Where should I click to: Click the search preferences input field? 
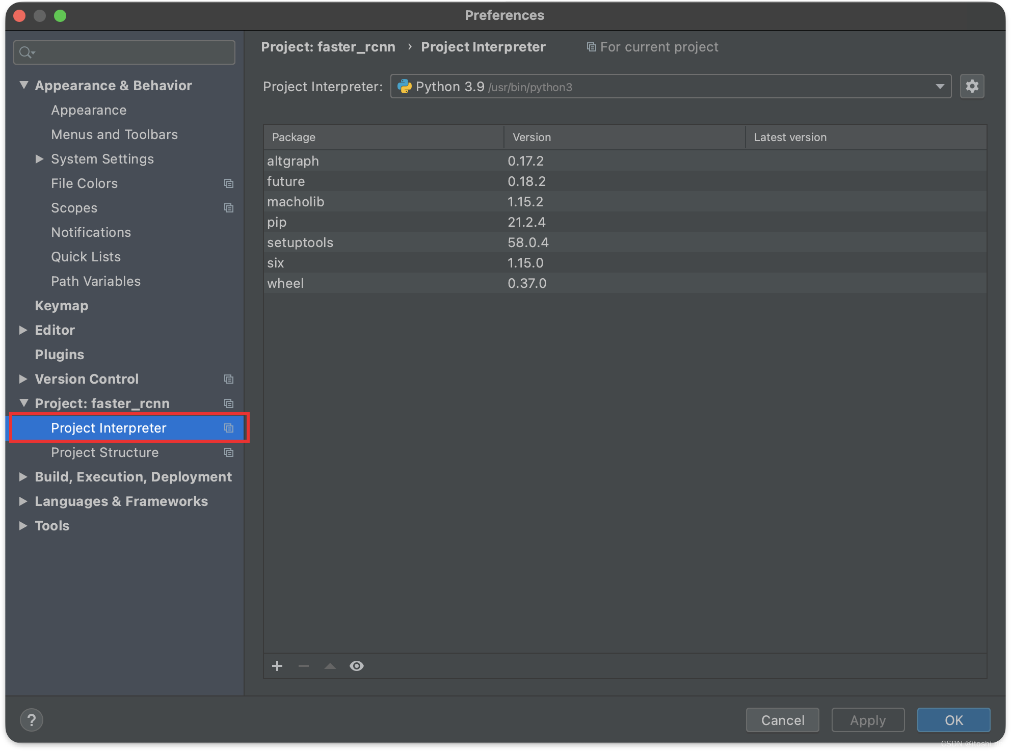pos(125,52)
